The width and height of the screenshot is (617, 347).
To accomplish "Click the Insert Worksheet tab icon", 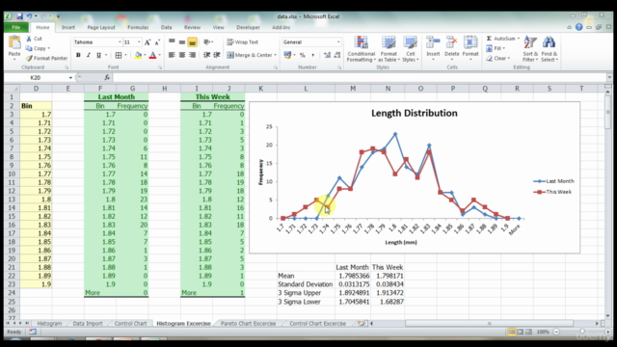I will [362, 324].
